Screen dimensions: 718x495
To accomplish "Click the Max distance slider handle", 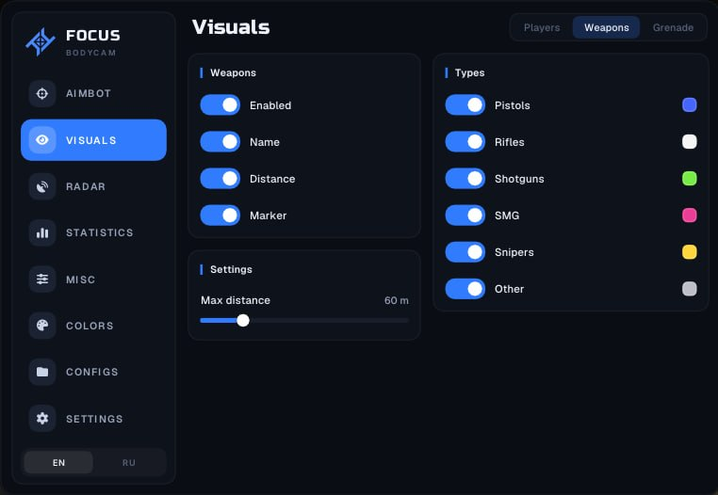I will point(243,320).
